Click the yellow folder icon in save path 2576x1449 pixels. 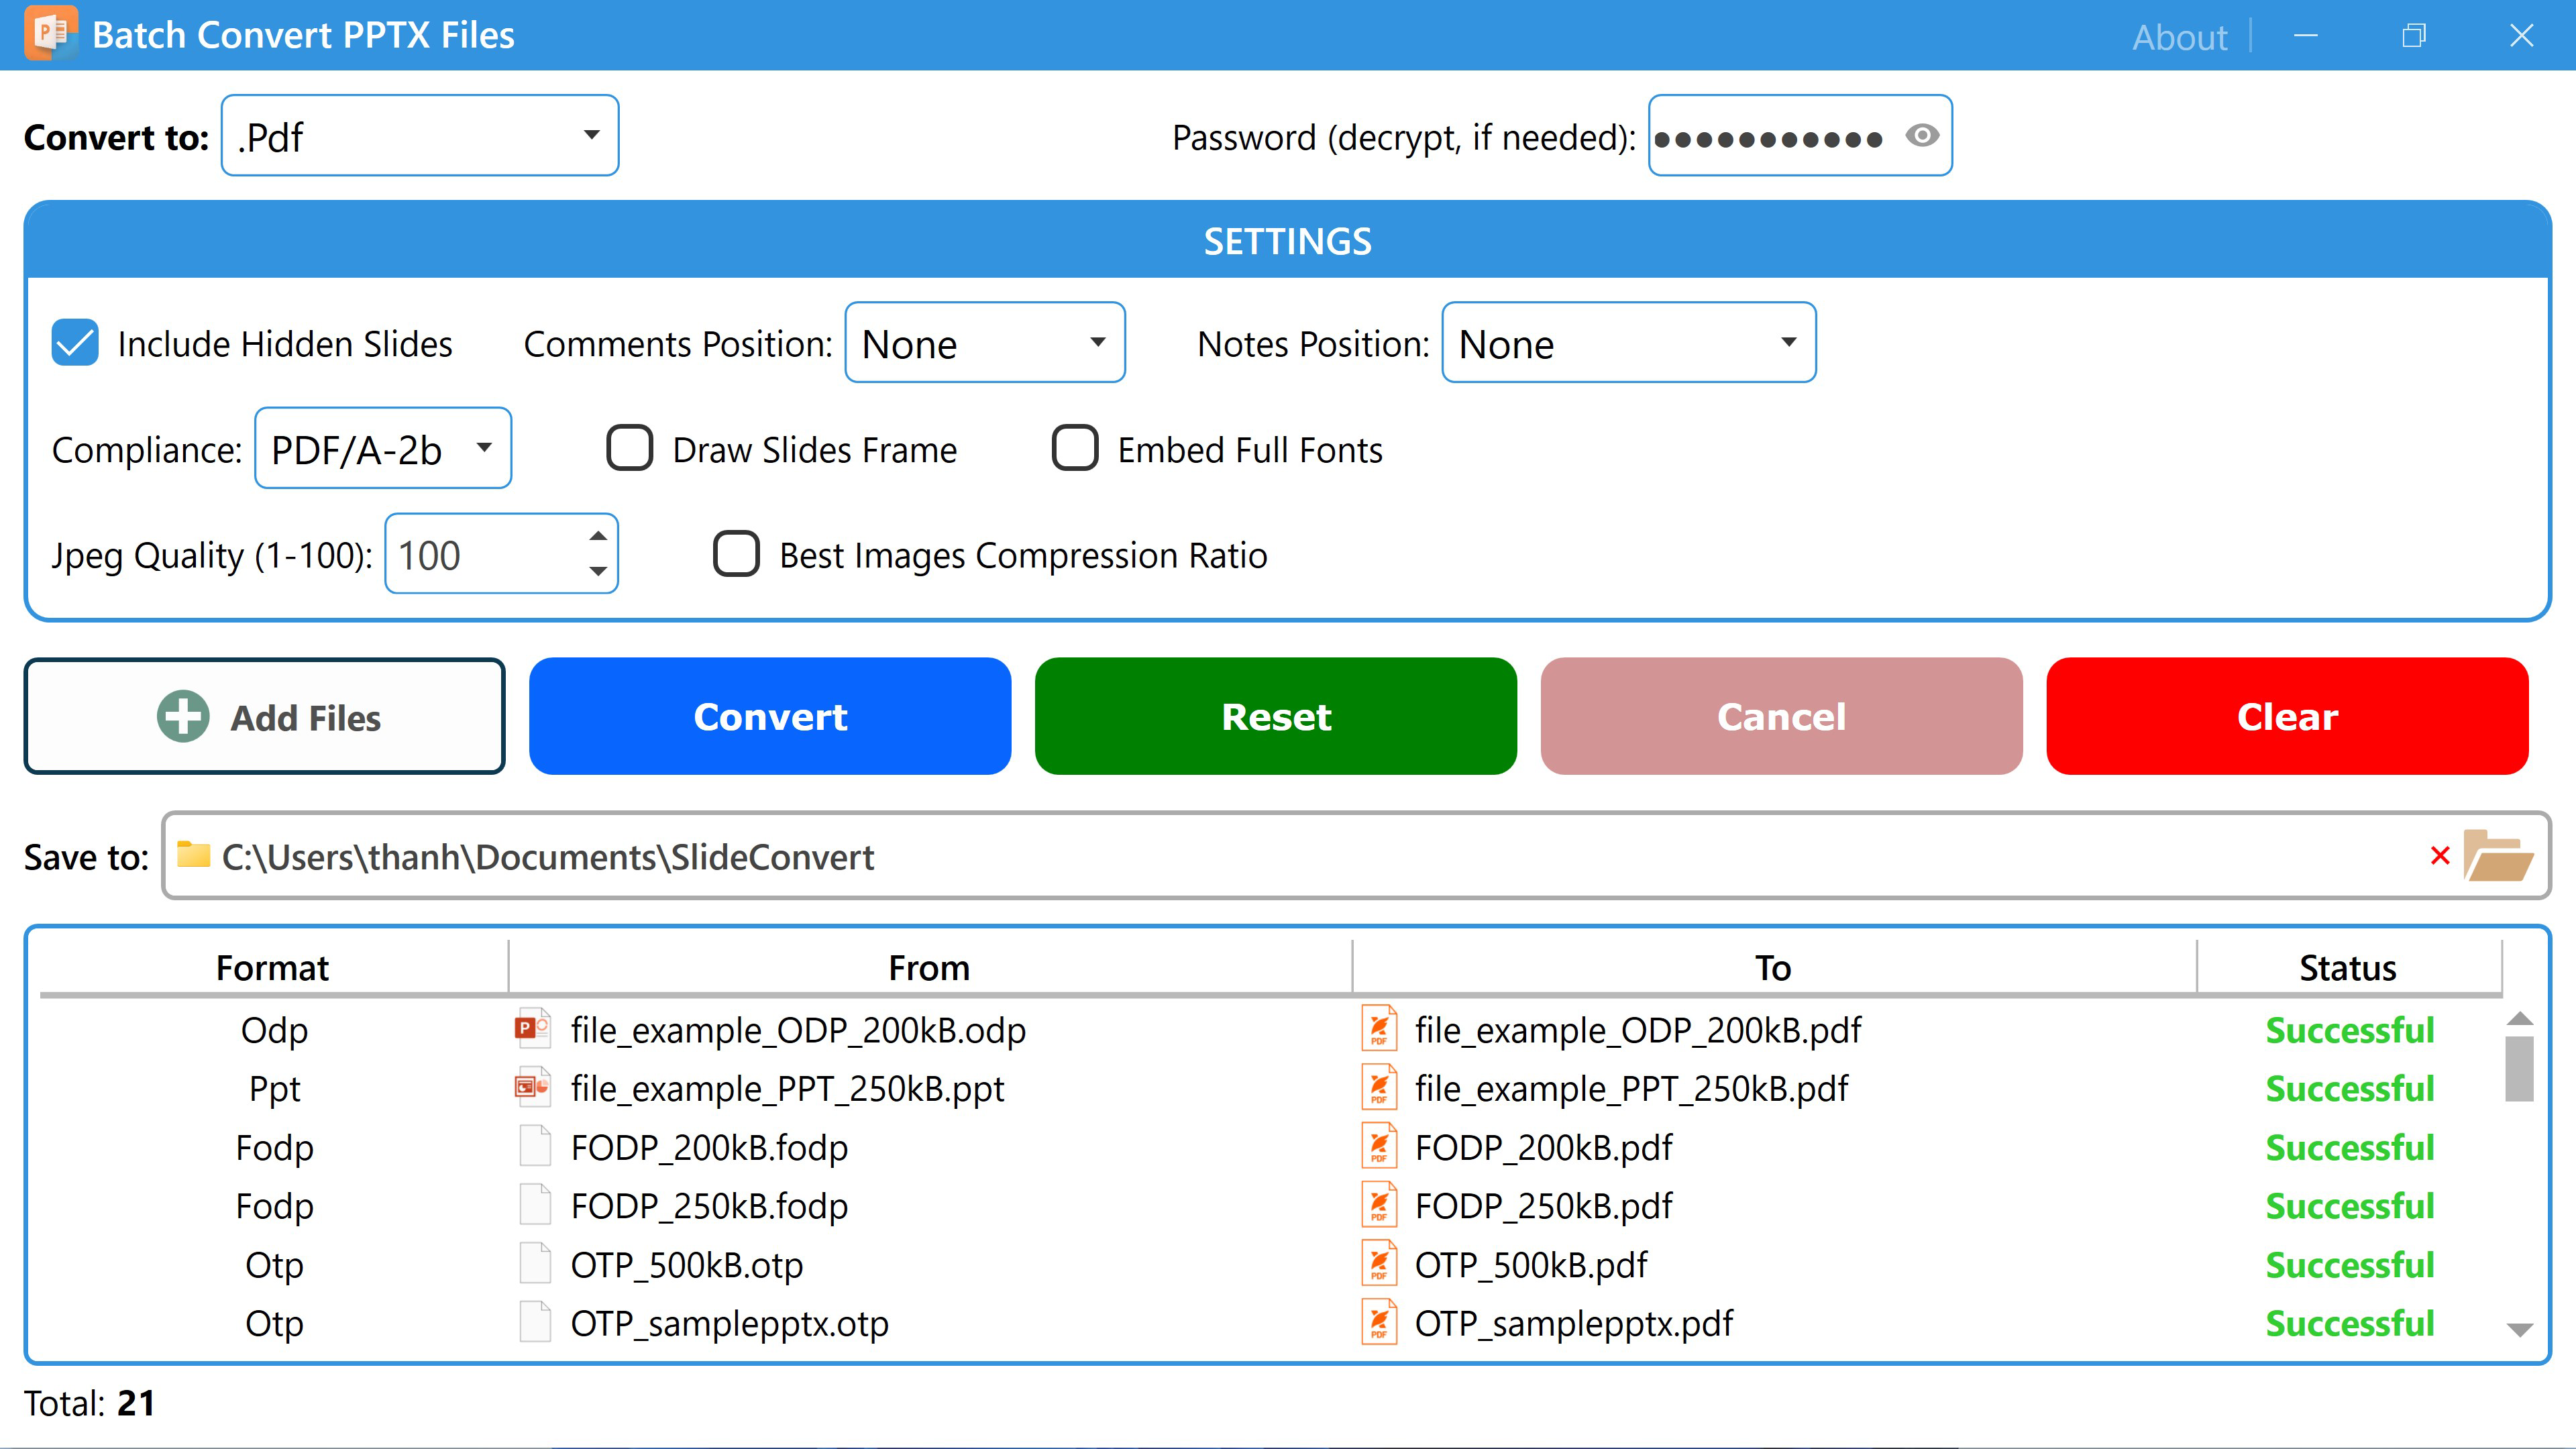[193, 855]
